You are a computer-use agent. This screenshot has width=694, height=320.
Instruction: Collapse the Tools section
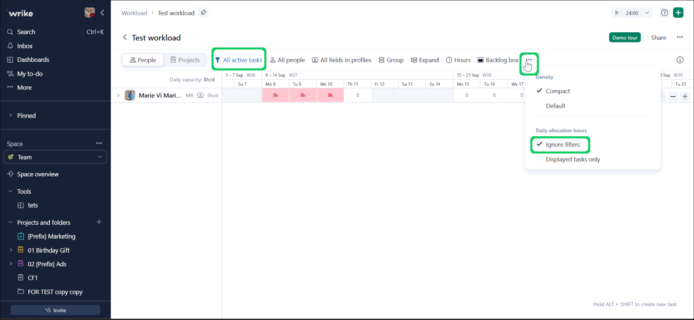(10, 191)
